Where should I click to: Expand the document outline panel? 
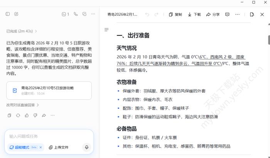[106, 30]
